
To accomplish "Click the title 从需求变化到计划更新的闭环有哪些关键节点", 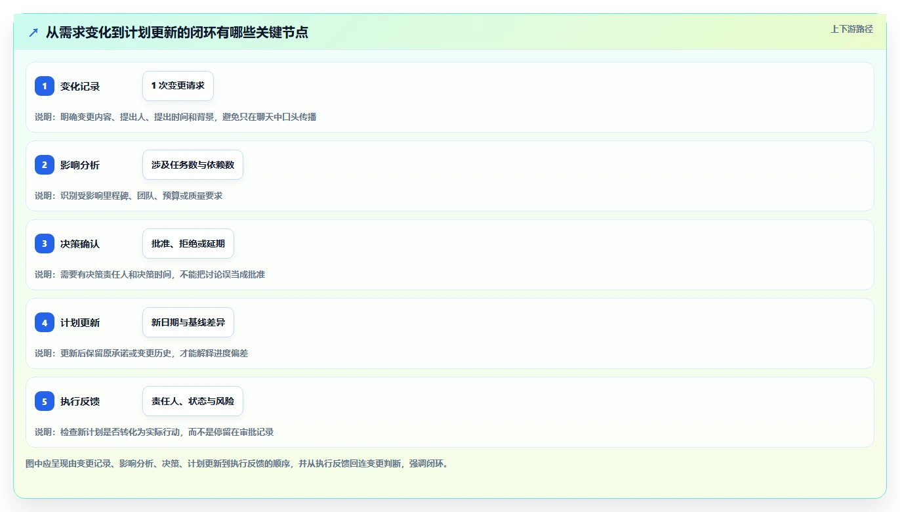I will [x=177, y=32].
